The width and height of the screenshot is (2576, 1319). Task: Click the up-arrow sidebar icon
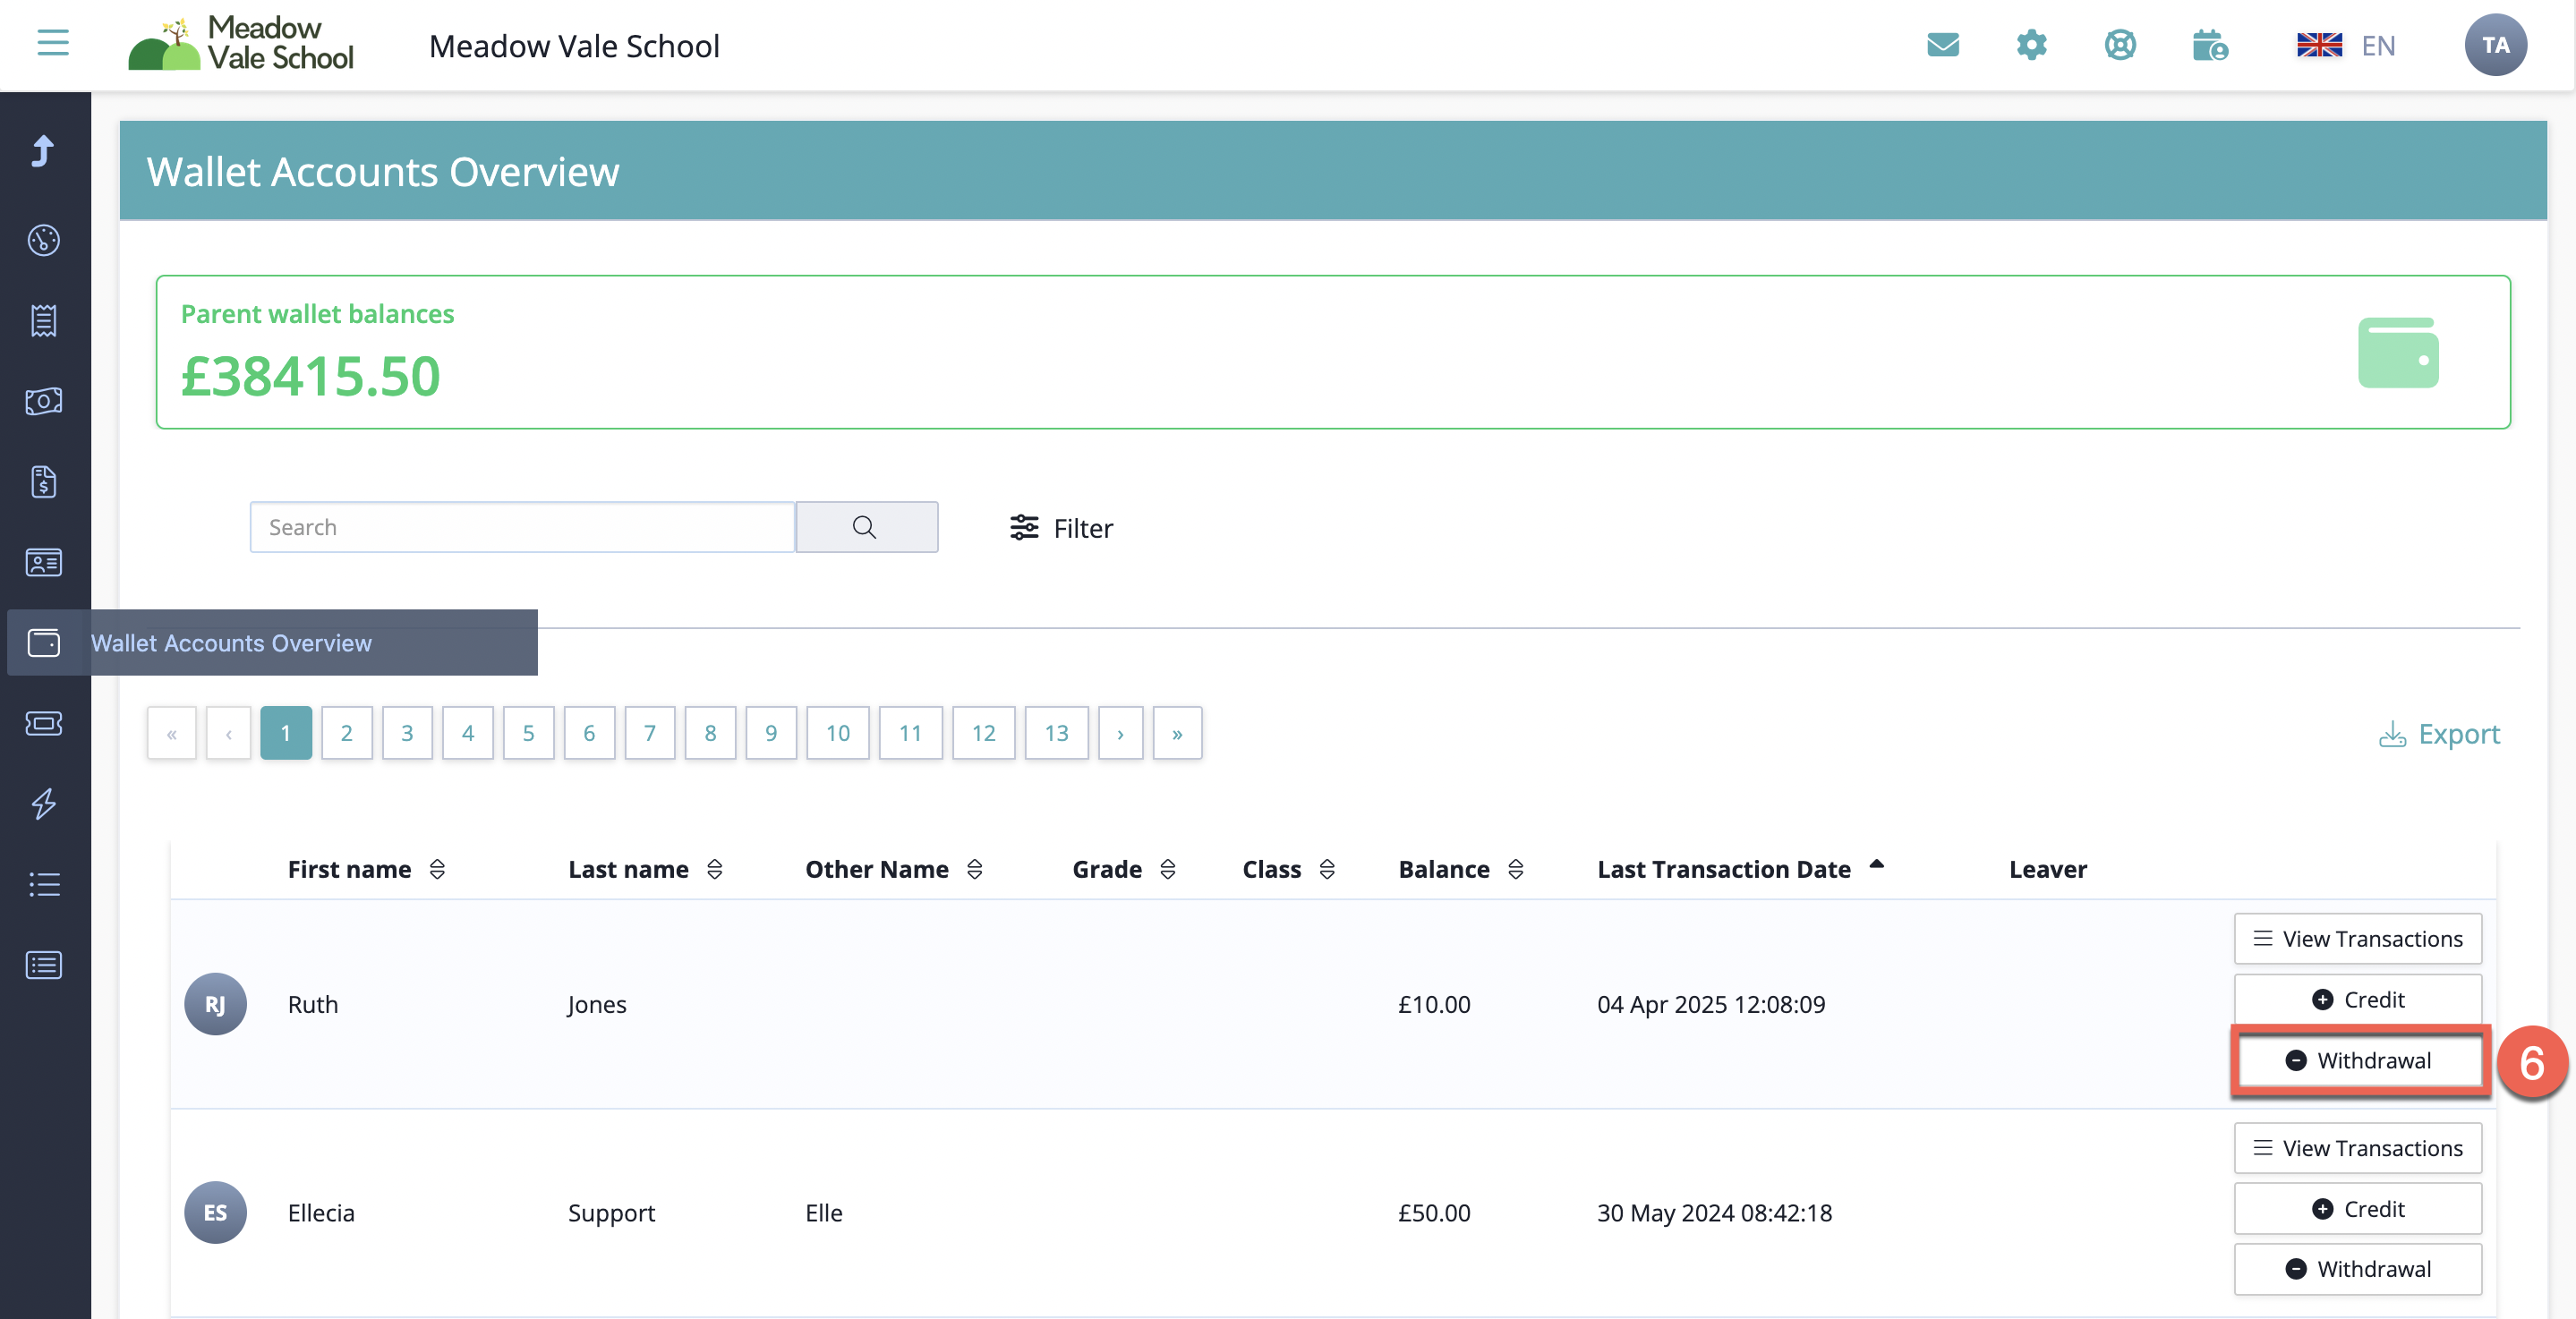pos(43,151)
